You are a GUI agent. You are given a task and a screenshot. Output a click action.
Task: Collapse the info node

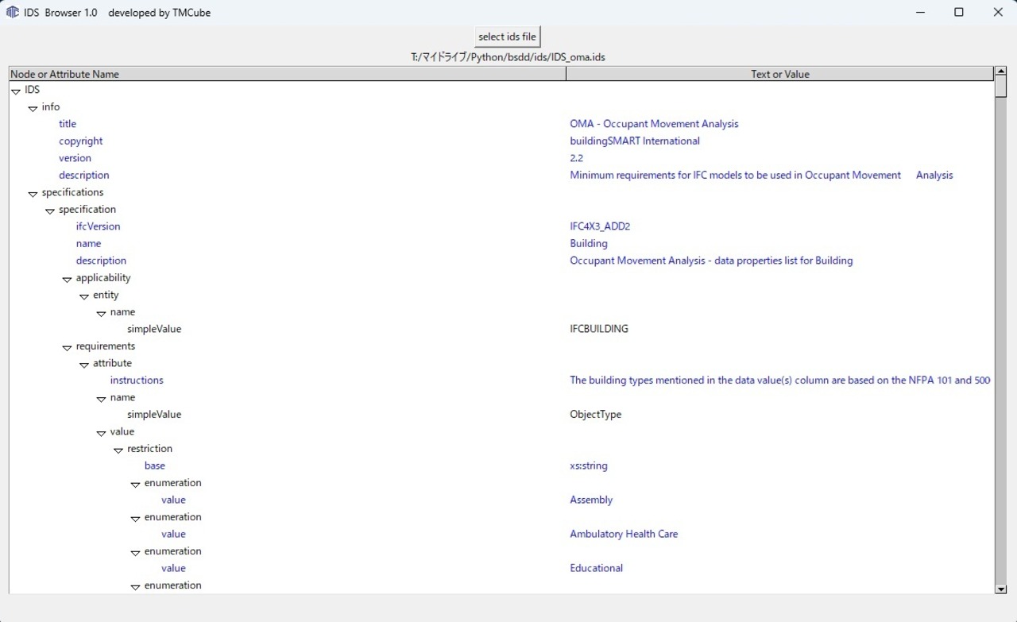coord(33,107)
